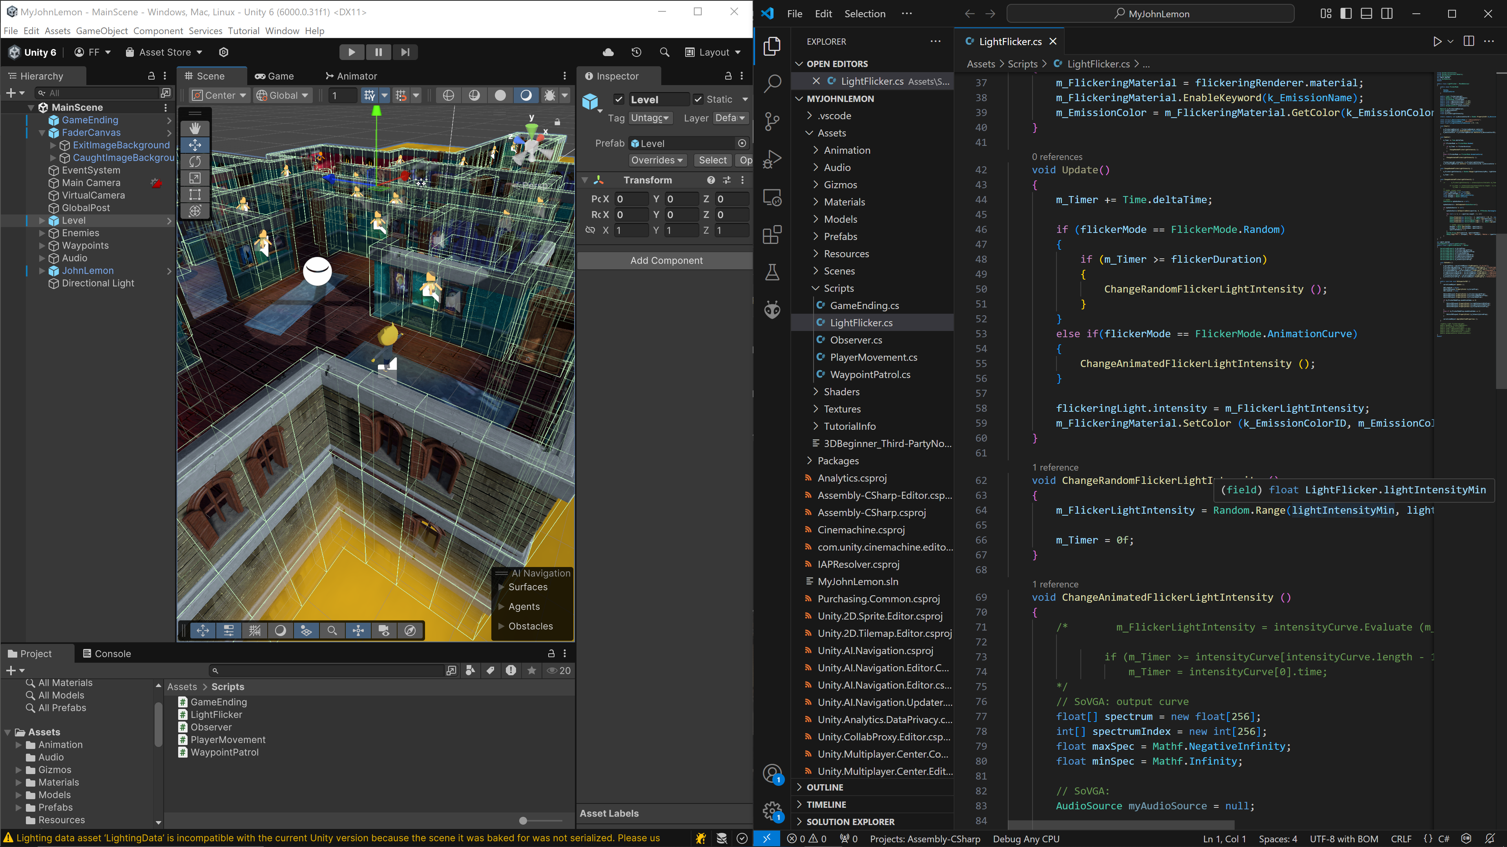Switch to the Animator tab
The image size is (1507, 847).
point(352,76)
